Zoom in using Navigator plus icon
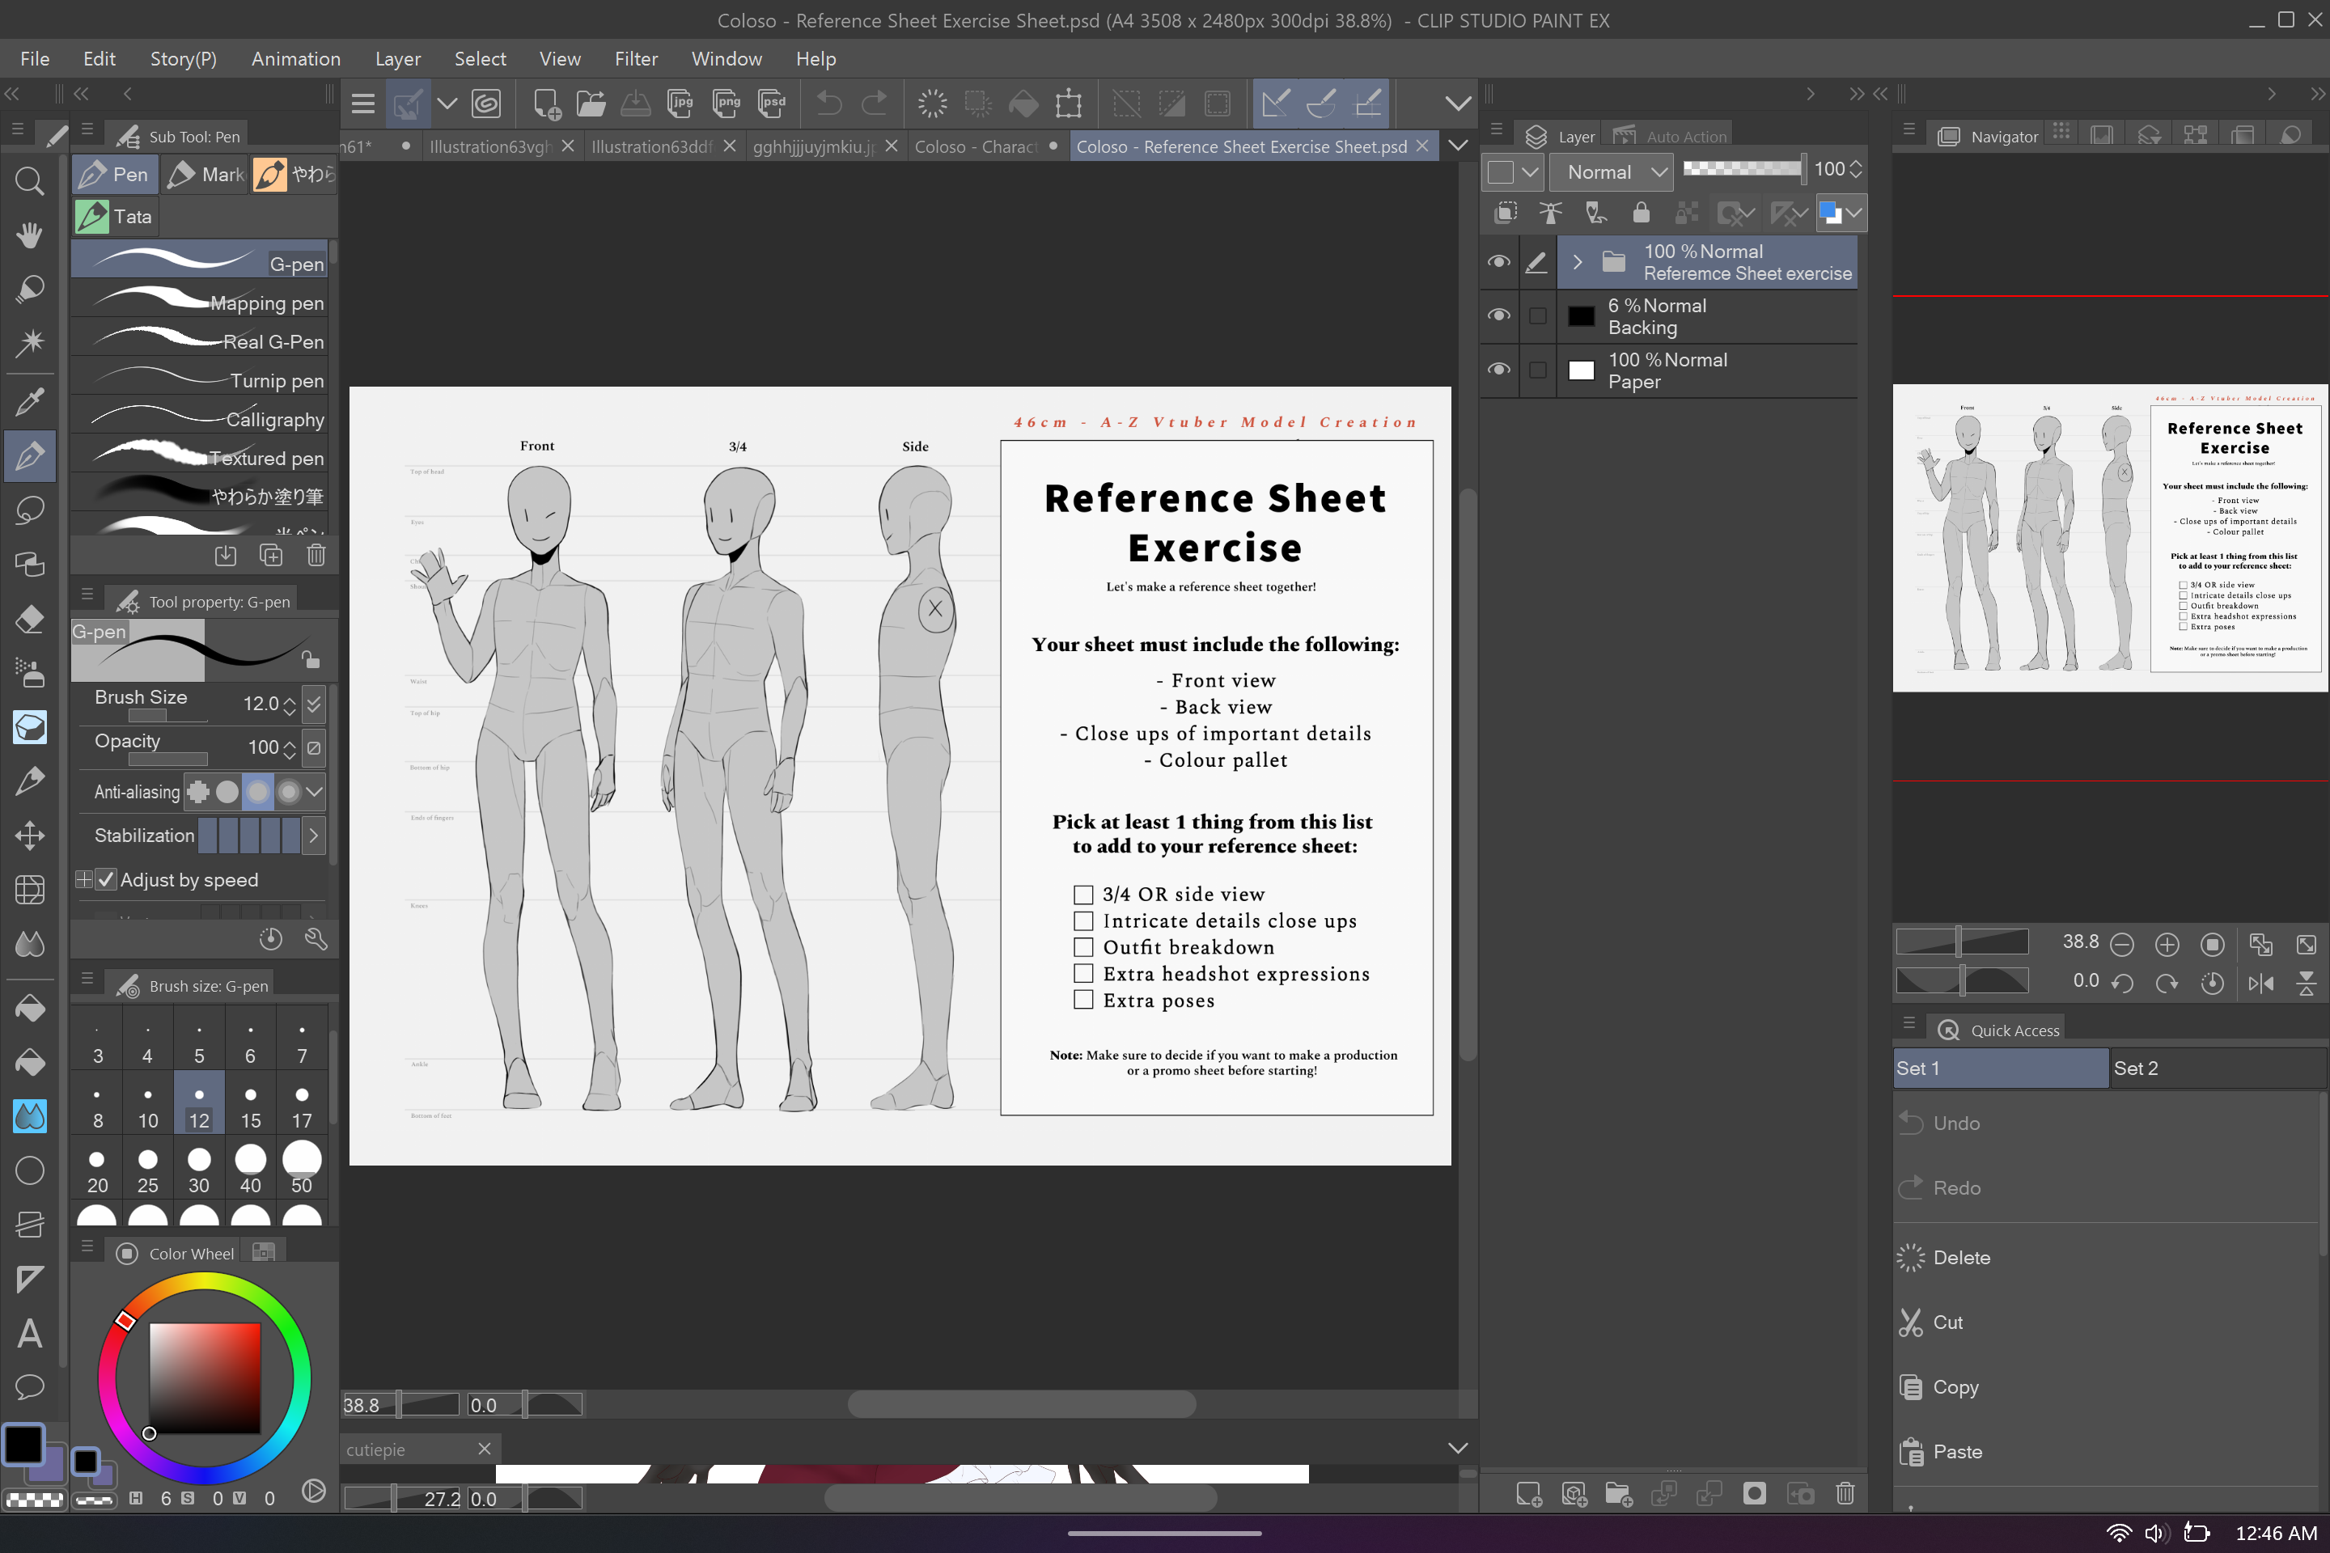 click(x=2167, y=944)
